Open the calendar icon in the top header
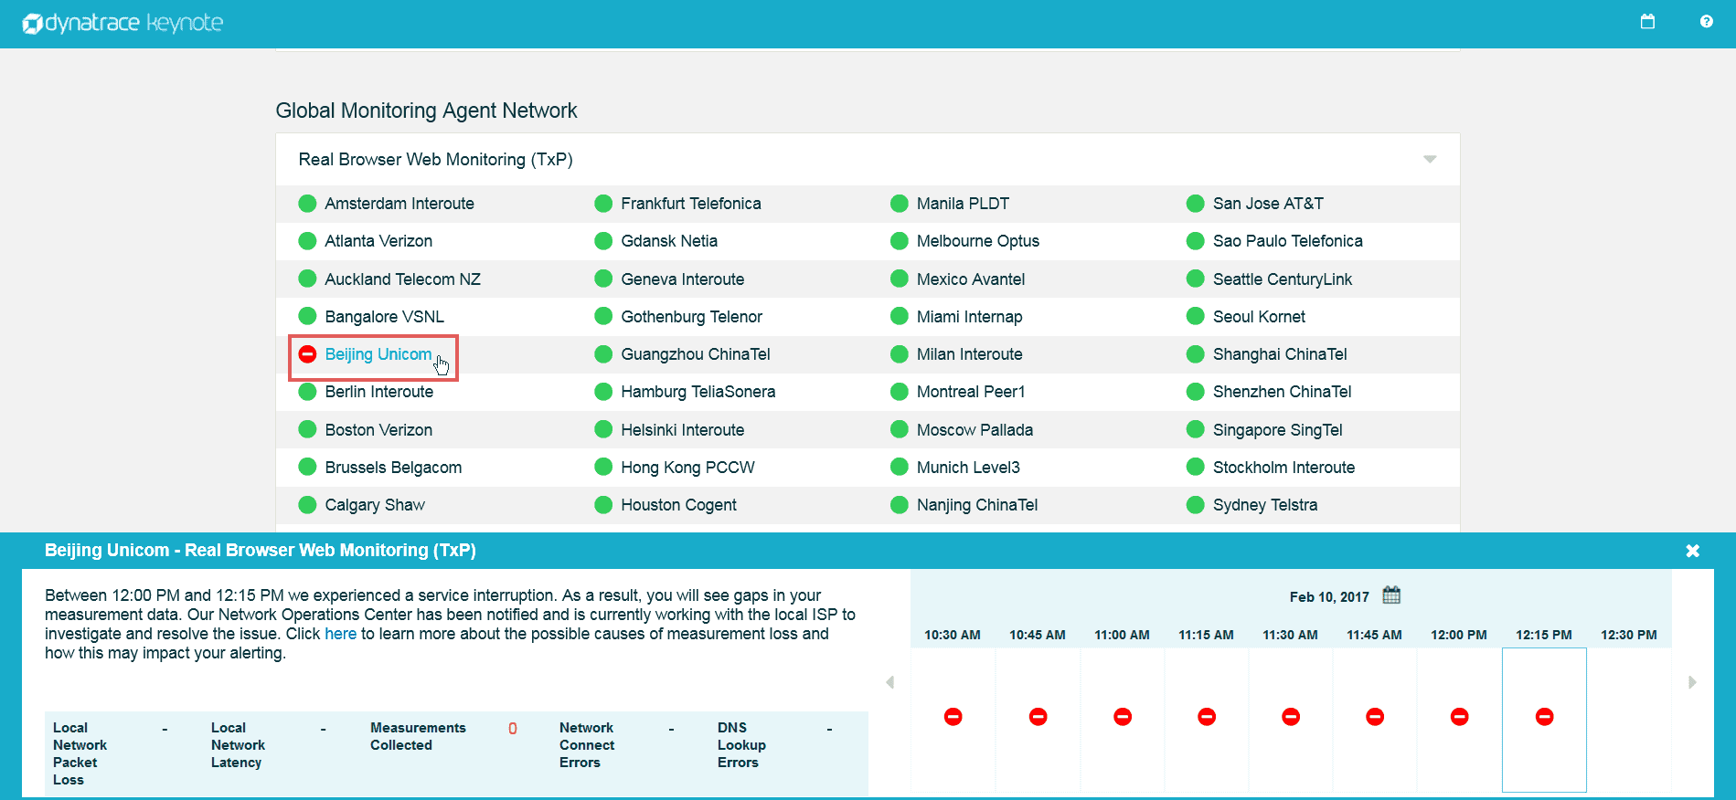This screenshot has height=800, width=1736. (x=1647, y=21)
